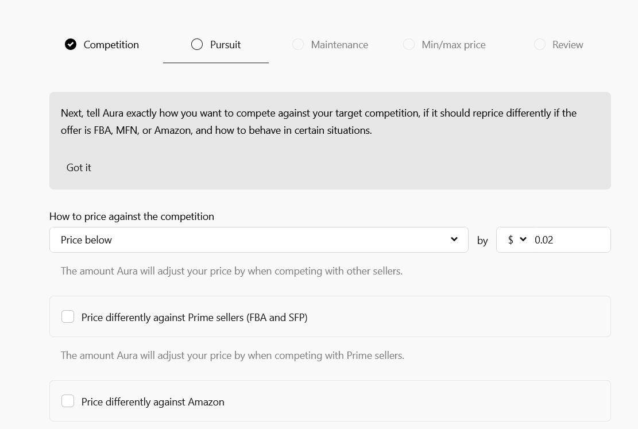Click the Competition step checkmark icon

pos(71,45)
